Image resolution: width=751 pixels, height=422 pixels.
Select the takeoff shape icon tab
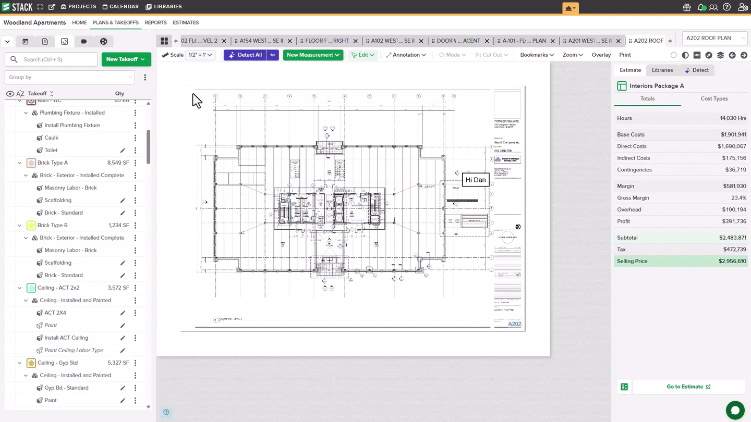[x=64, y=42]
